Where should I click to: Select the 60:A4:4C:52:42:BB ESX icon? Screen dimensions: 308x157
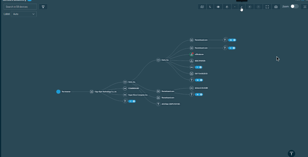192,88
